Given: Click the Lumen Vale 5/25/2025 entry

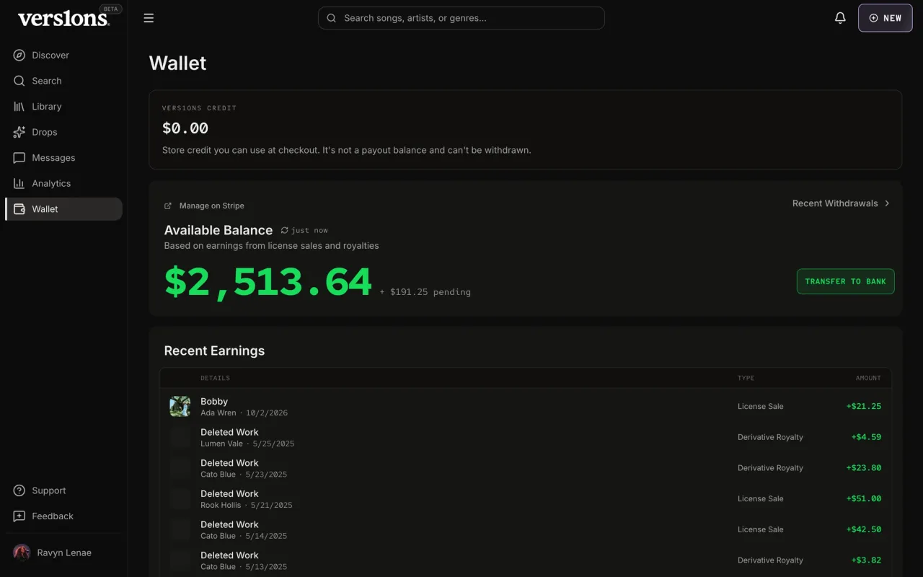Looking at the screenshot, I should pos(247,444).
